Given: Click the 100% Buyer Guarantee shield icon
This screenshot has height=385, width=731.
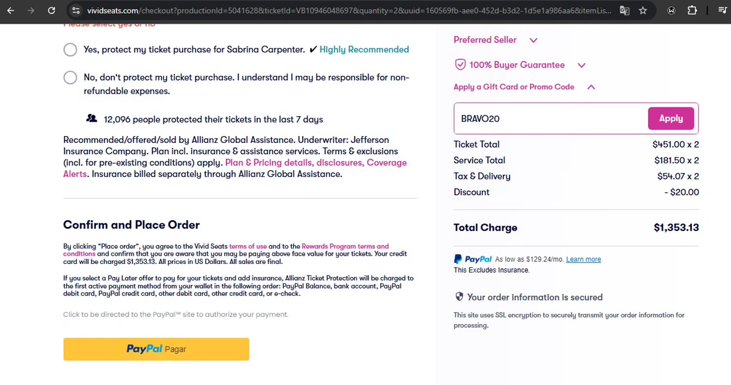Looking at the screenshot, I should coord(460,65).
